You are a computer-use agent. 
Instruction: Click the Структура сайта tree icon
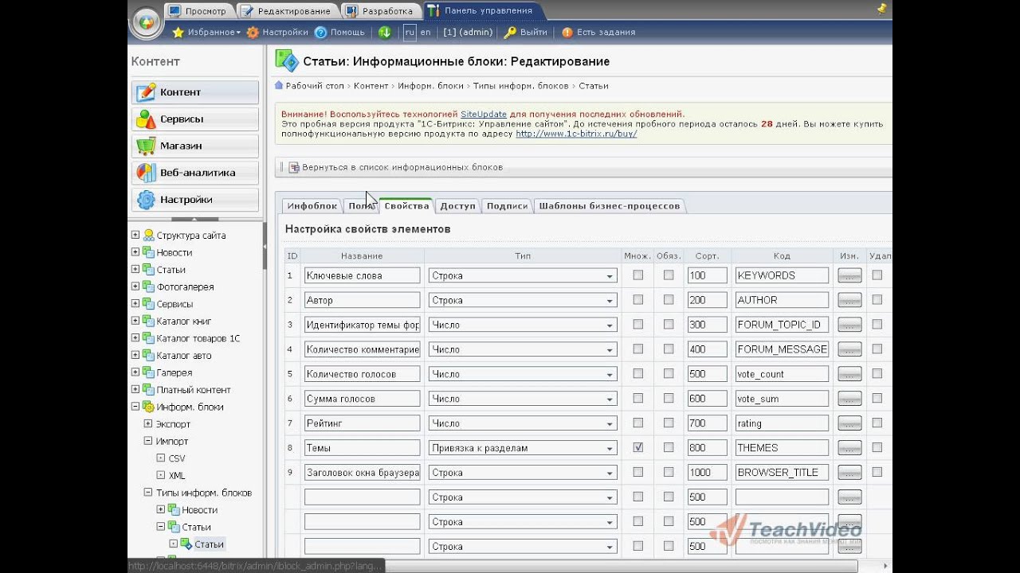click(x=148, y=236)
